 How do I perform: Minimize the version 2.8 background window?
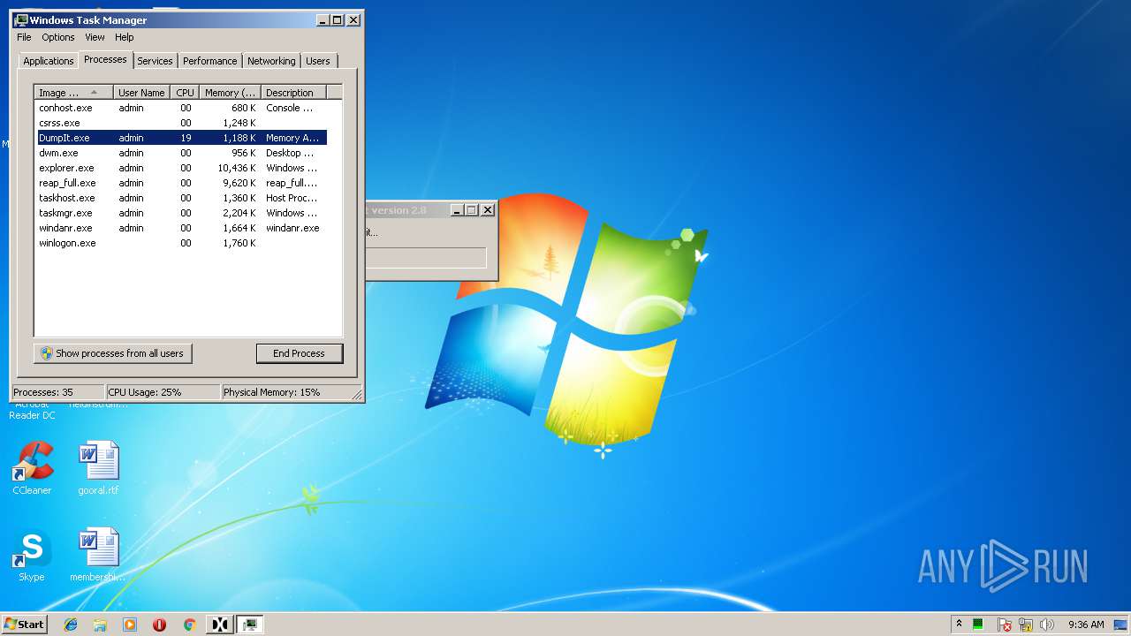coord(457,210)
